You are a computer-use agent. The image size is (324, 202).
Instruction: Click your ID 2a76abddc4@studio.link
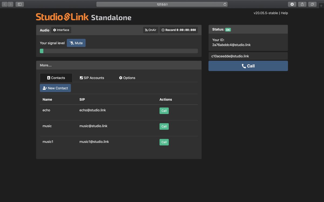click(231, 45)
